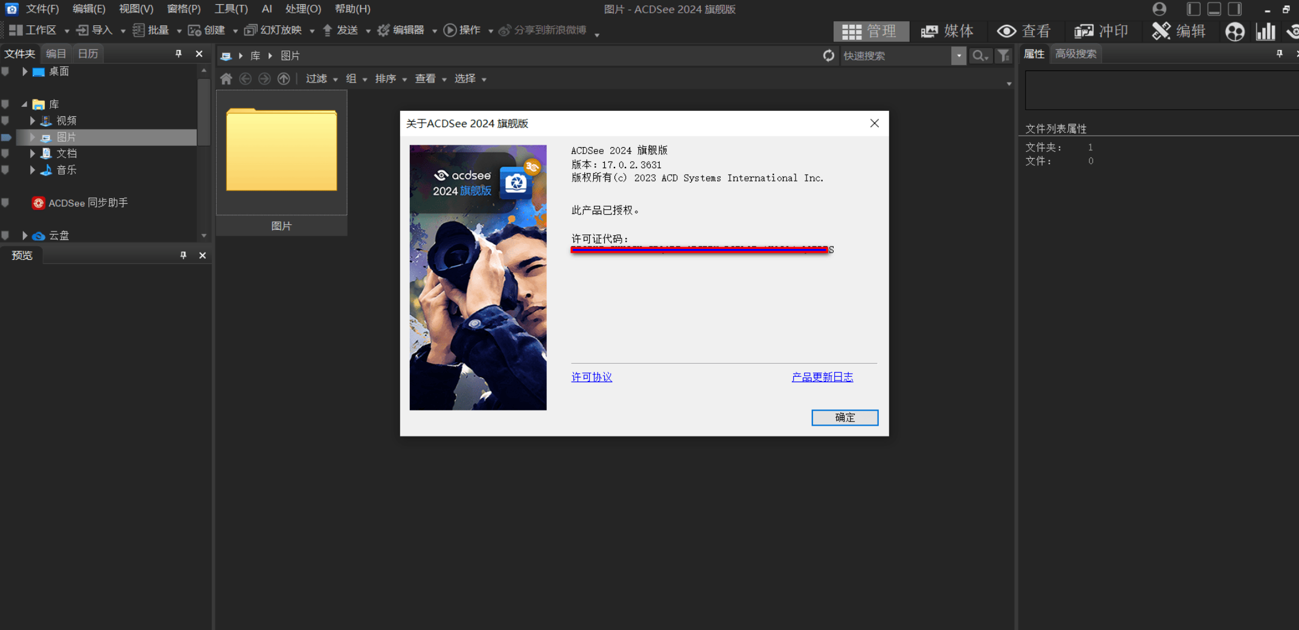Close the About ACDSee dialog
Screen dimensions: 1299x630
coord(874,123)
